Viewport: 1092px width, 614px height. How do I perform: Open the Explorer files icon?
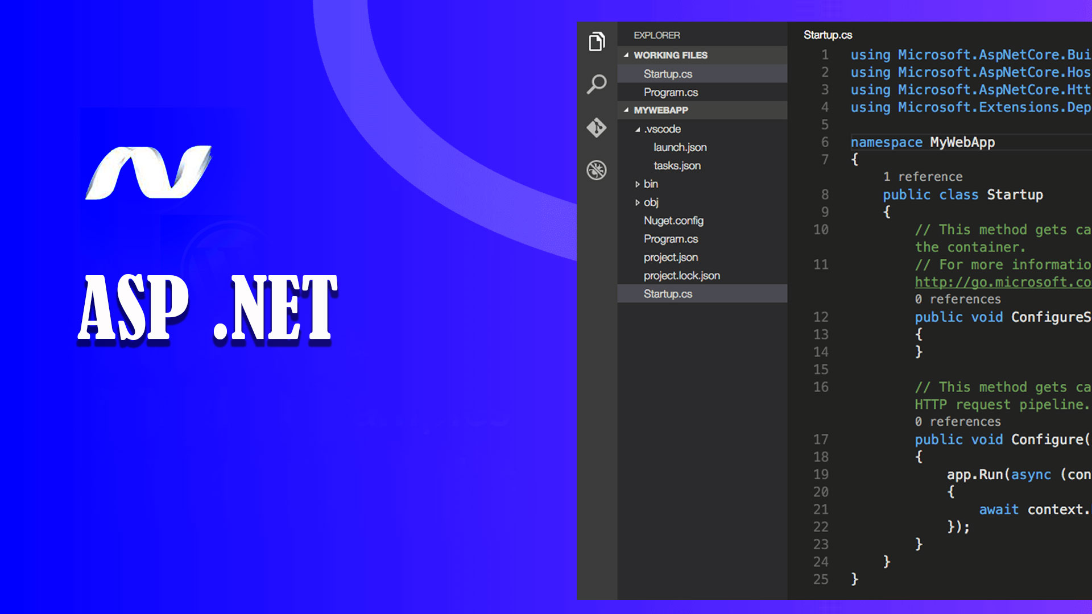click(597, 42)
